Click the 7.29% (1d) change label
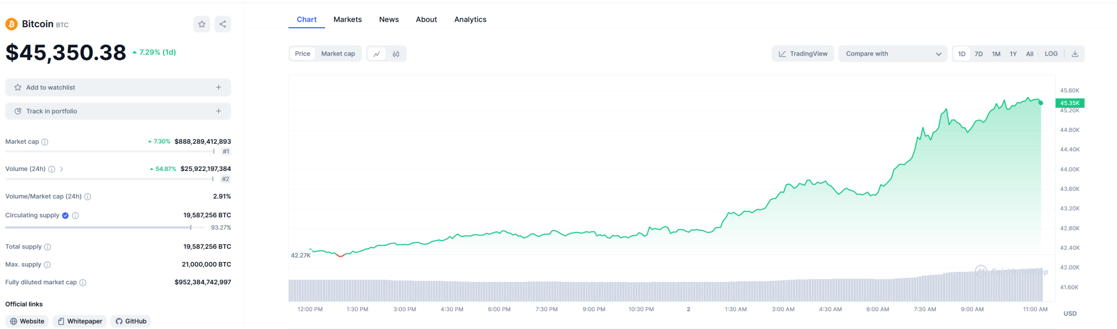 pos(154,52)
